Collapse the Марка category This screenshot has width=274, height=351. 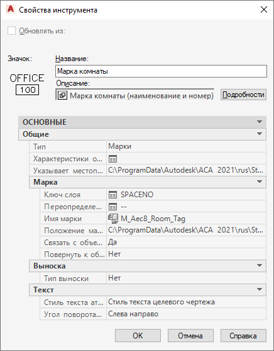[x=260, y=181]
